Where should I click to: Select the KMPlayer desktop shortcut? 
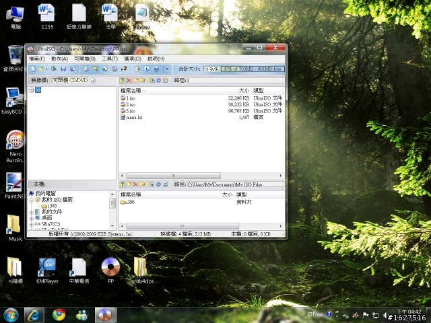(x=47, y=271)
